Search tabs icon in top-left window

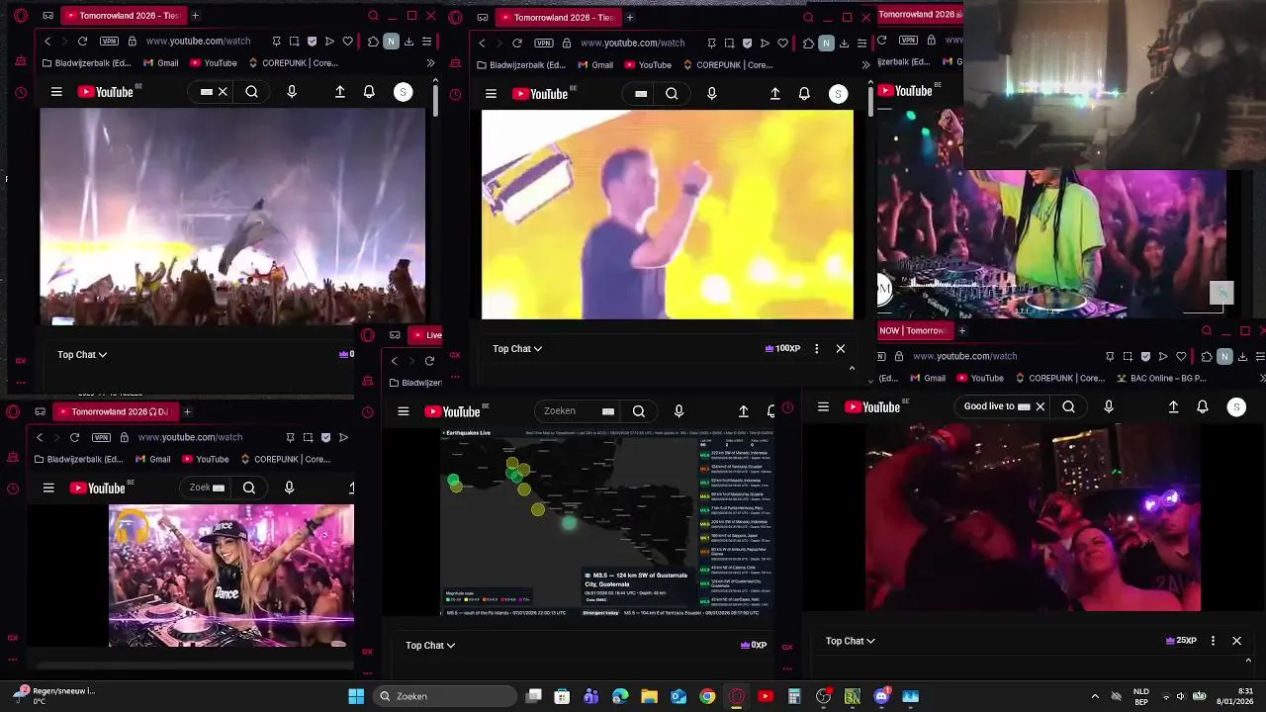pos(373,16)
